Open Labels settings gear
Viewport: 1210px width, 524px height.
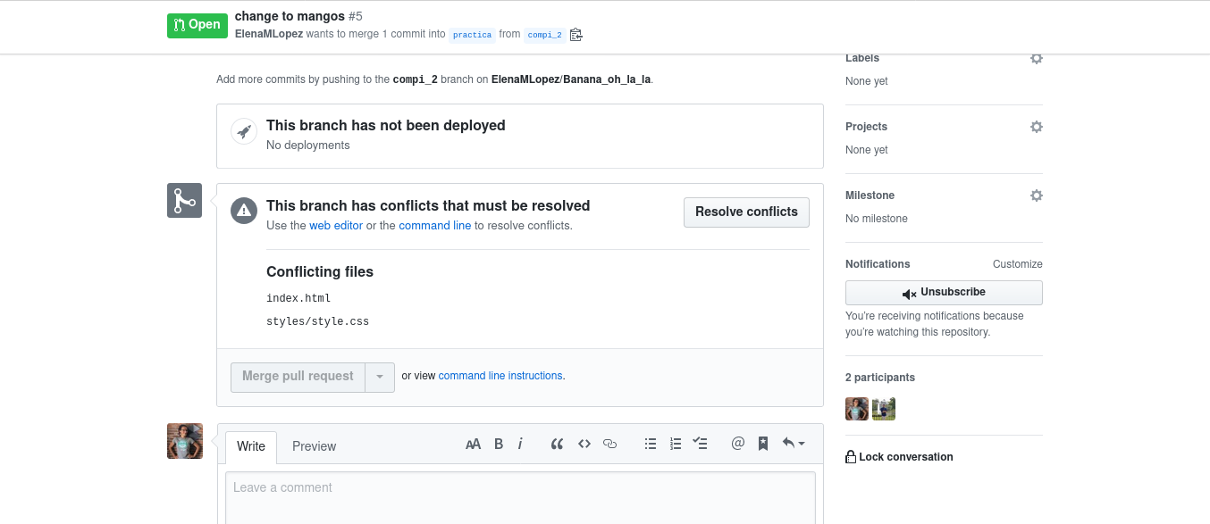click(x=1036, y=58)
